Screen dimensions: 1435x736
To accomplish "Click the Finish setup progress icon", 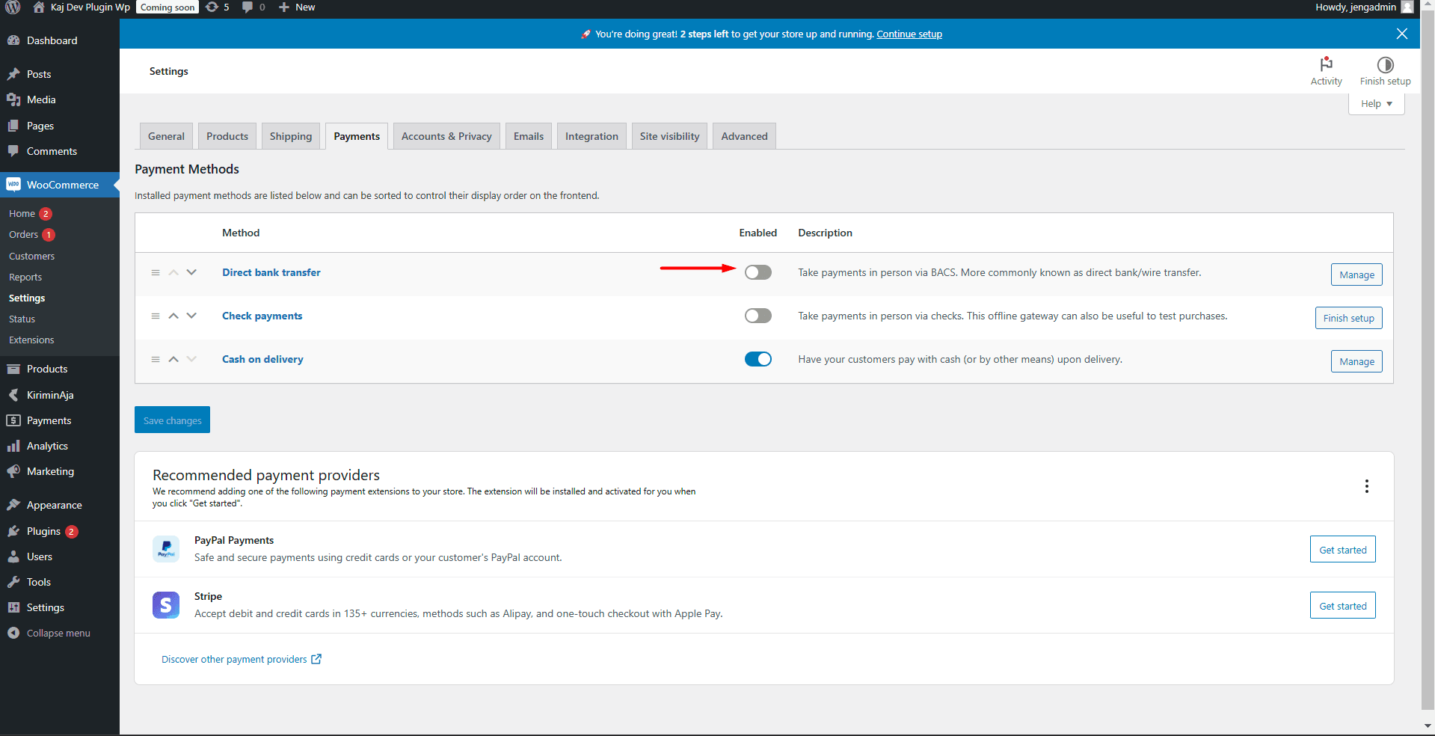I will click(1384, 65).
